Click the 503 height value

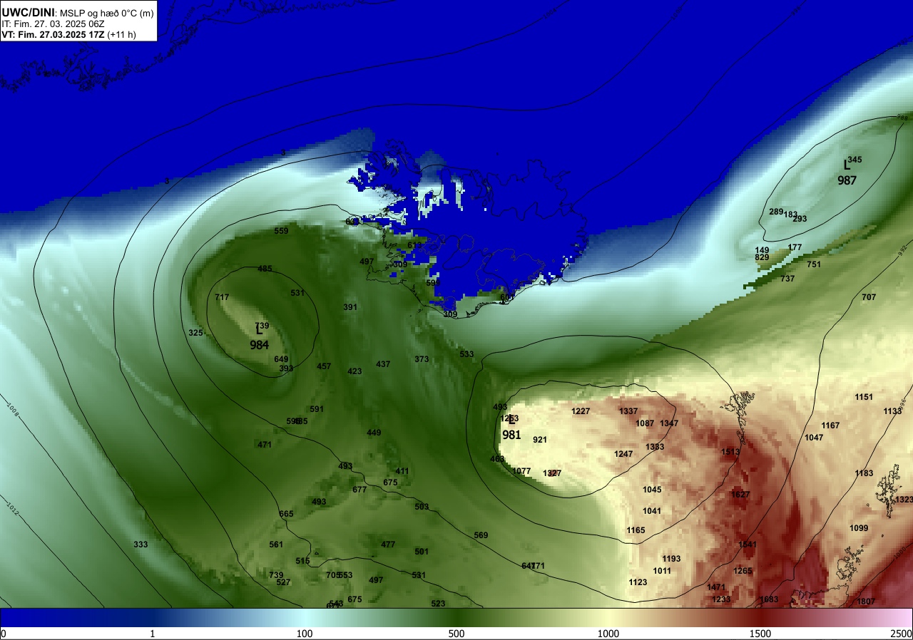click(x=422, y=507)
